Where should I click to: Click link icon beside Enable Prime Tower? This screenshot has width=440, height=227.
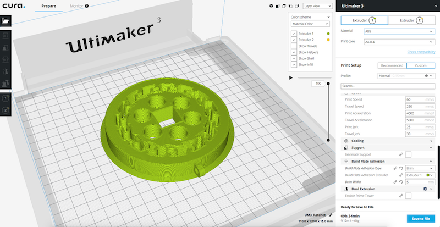point(402,196)
